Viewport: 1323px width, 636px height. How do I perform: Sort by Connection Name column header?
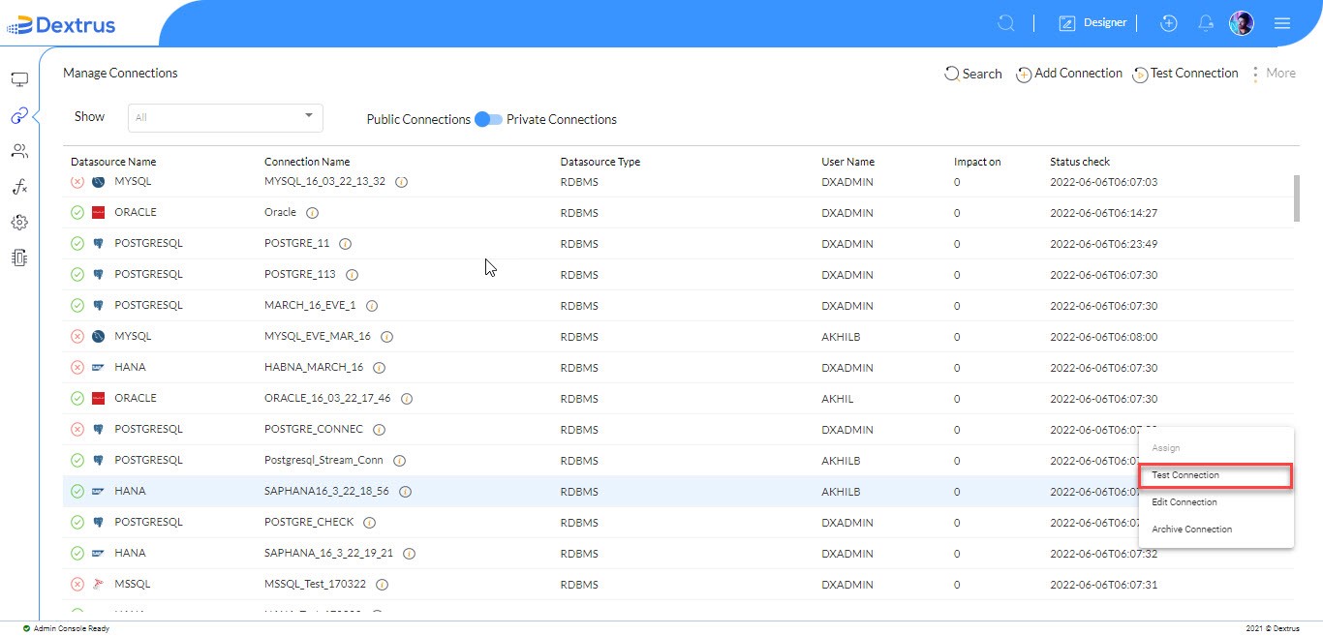307,162
